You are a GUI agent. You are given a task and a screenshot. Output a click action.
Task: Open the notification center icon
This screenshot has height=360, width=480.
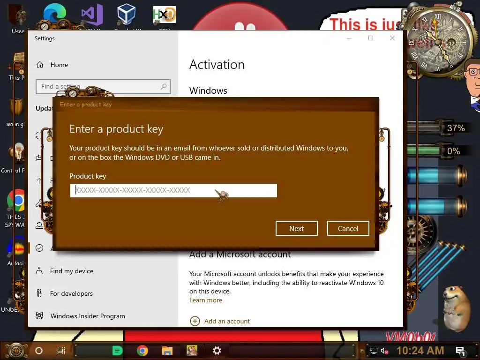tap(460, 351)
